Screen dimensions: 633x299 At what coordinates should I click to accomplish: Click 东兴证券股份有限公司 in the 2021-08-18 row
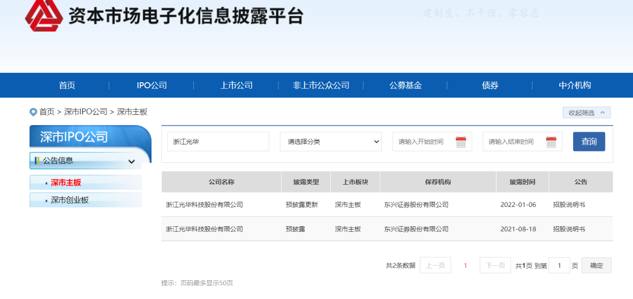point(416,229)
